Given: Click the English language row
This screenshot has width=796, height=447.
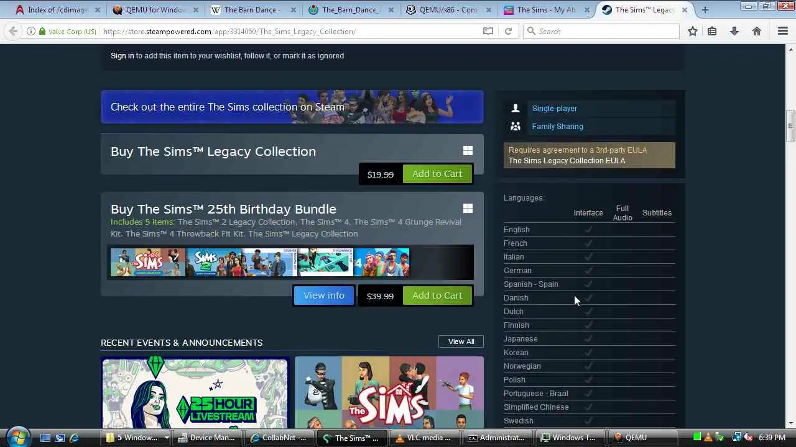Looking at the screenshot, I should click(589, 230).
